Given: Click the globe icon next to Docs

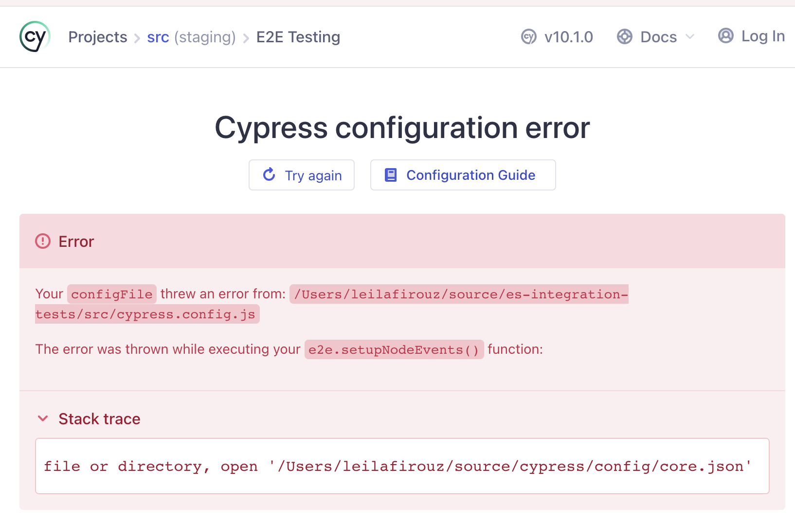Looking at the screenshot, I should (x=624, y=36).
